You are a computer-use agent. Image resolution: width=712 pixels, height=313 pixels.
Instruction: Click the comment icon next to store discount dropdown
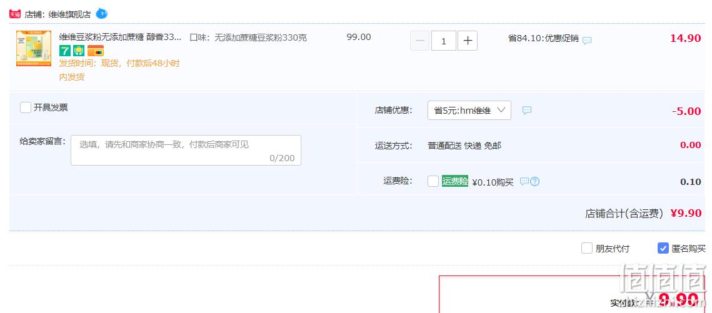tap(527, 110)
